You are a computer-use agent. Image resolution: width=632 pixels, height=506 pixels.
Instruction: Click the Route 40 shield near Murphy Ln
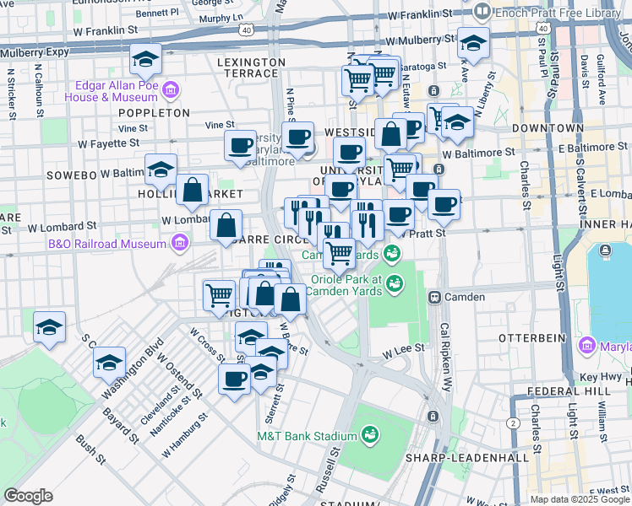coord(246,30)
